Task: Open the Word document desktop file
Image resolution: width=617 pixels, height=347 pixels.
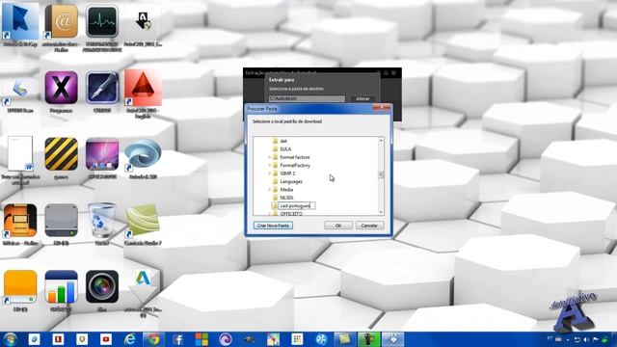Action: [x=20, y=153]
